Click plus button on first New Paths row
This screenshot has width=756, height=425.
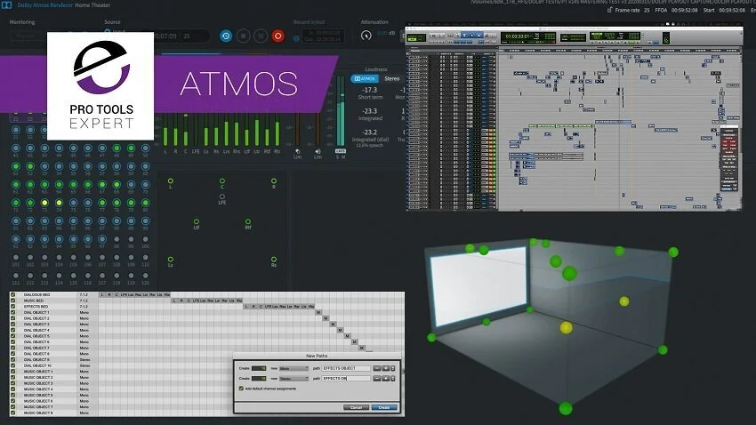click(385, 368)
